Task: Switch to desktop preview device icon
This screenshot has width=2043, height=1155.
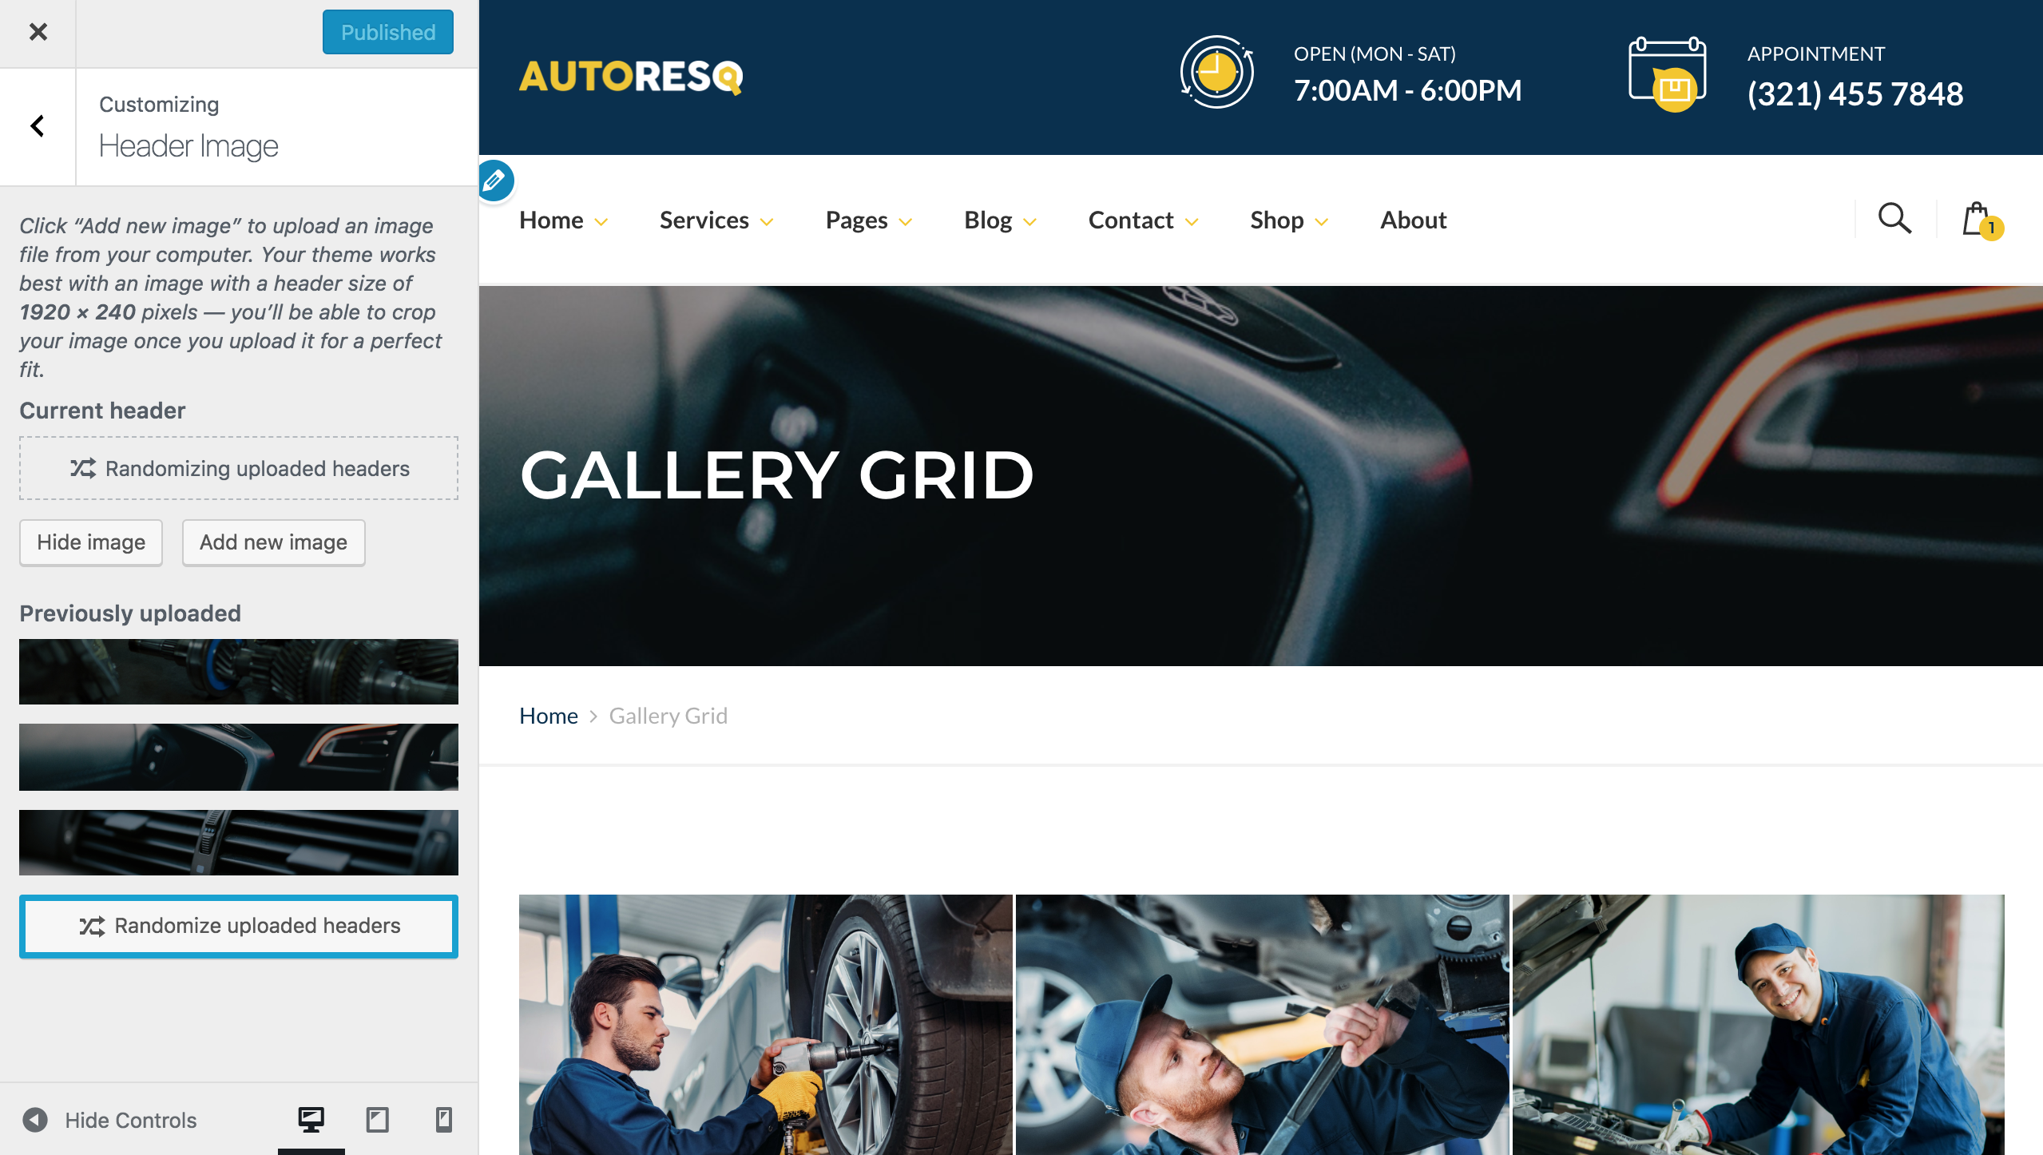Action: tap(311, 1120)
